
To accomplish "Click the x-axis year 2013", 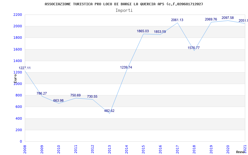I will [109, 149].
